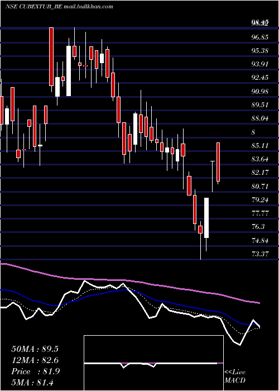This screenshot has width=279, height=391.
Task: Click the 79.24 price axis label
Action: [x=260, y=200]
